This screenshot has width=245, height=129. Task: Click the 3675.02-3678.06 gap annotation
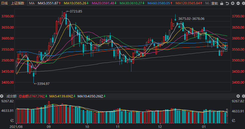(x=191, y=19)
